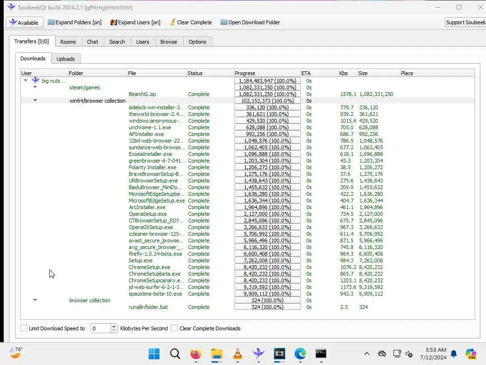Viewport: 486px width, 365px height.
Task: Select spacetime-beta-10.exe file
Action: pyautogui.click(x=155, y=294)
